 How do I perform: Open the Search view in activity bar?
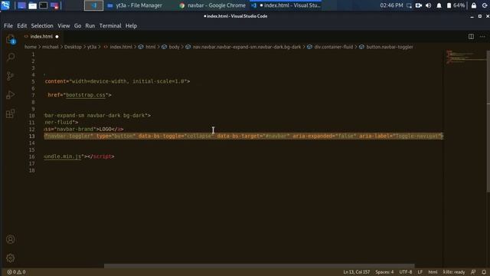(11, 58)
